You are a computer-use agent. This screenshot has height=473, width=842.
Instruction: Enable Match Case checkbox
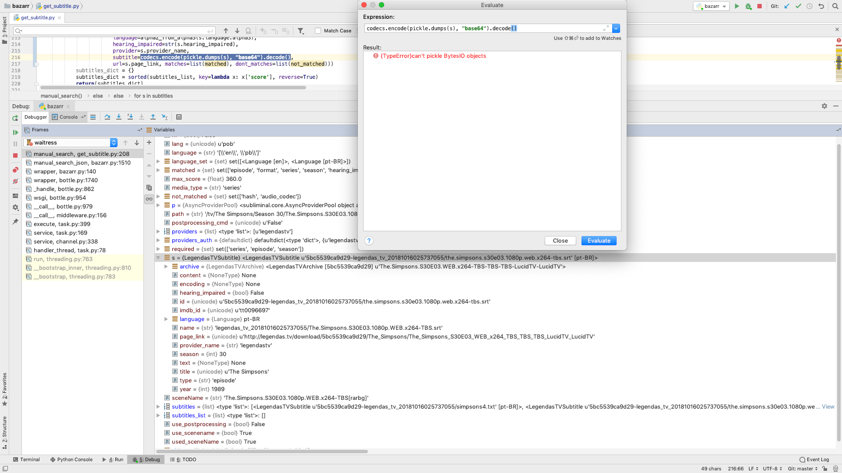318,31
